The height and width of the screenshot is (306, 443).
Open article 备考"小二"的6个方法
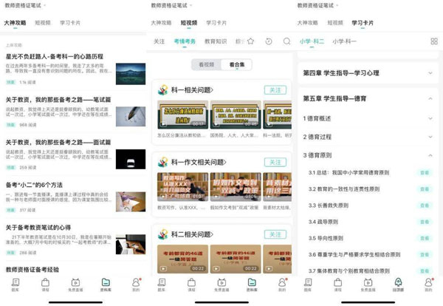(34, 185)
